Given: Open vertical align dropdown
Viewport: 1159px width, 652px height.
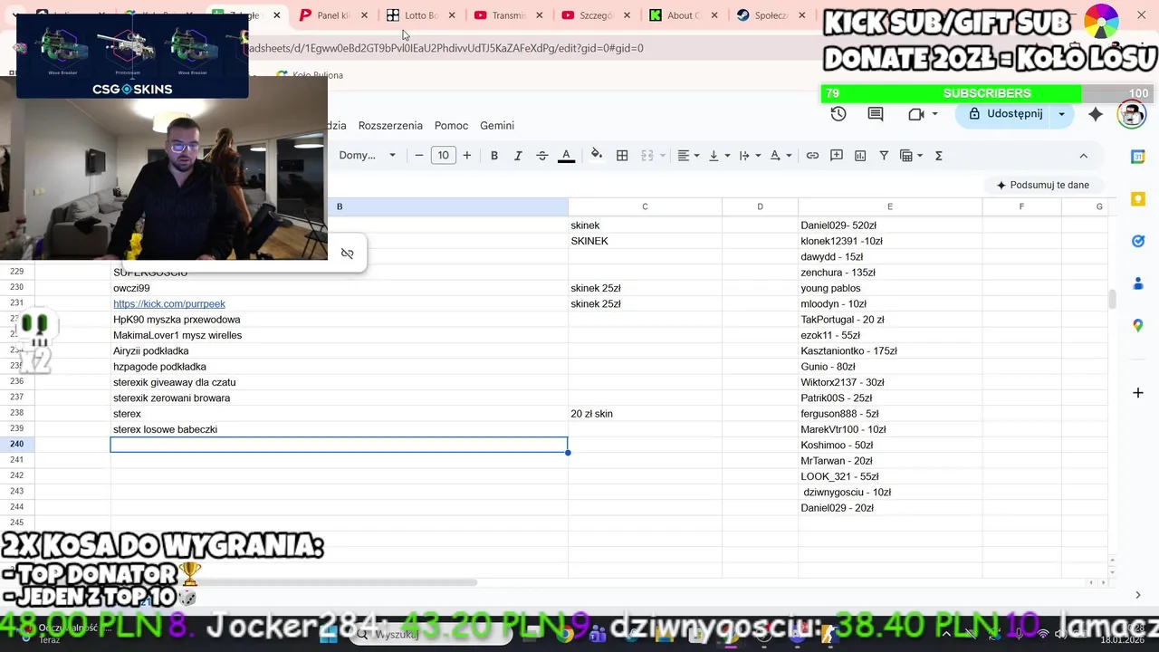Looking at the screenshot, I should coord(719,156).
